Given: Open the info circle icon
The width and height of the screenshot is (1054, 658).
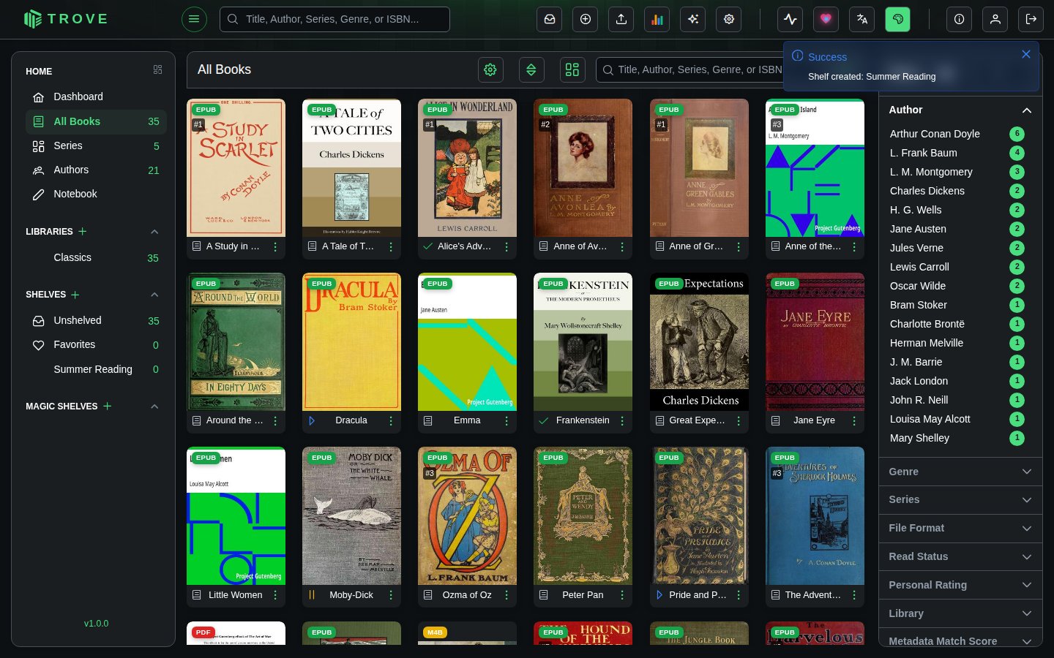Looking at the screenshot, I should pos(960,19).
